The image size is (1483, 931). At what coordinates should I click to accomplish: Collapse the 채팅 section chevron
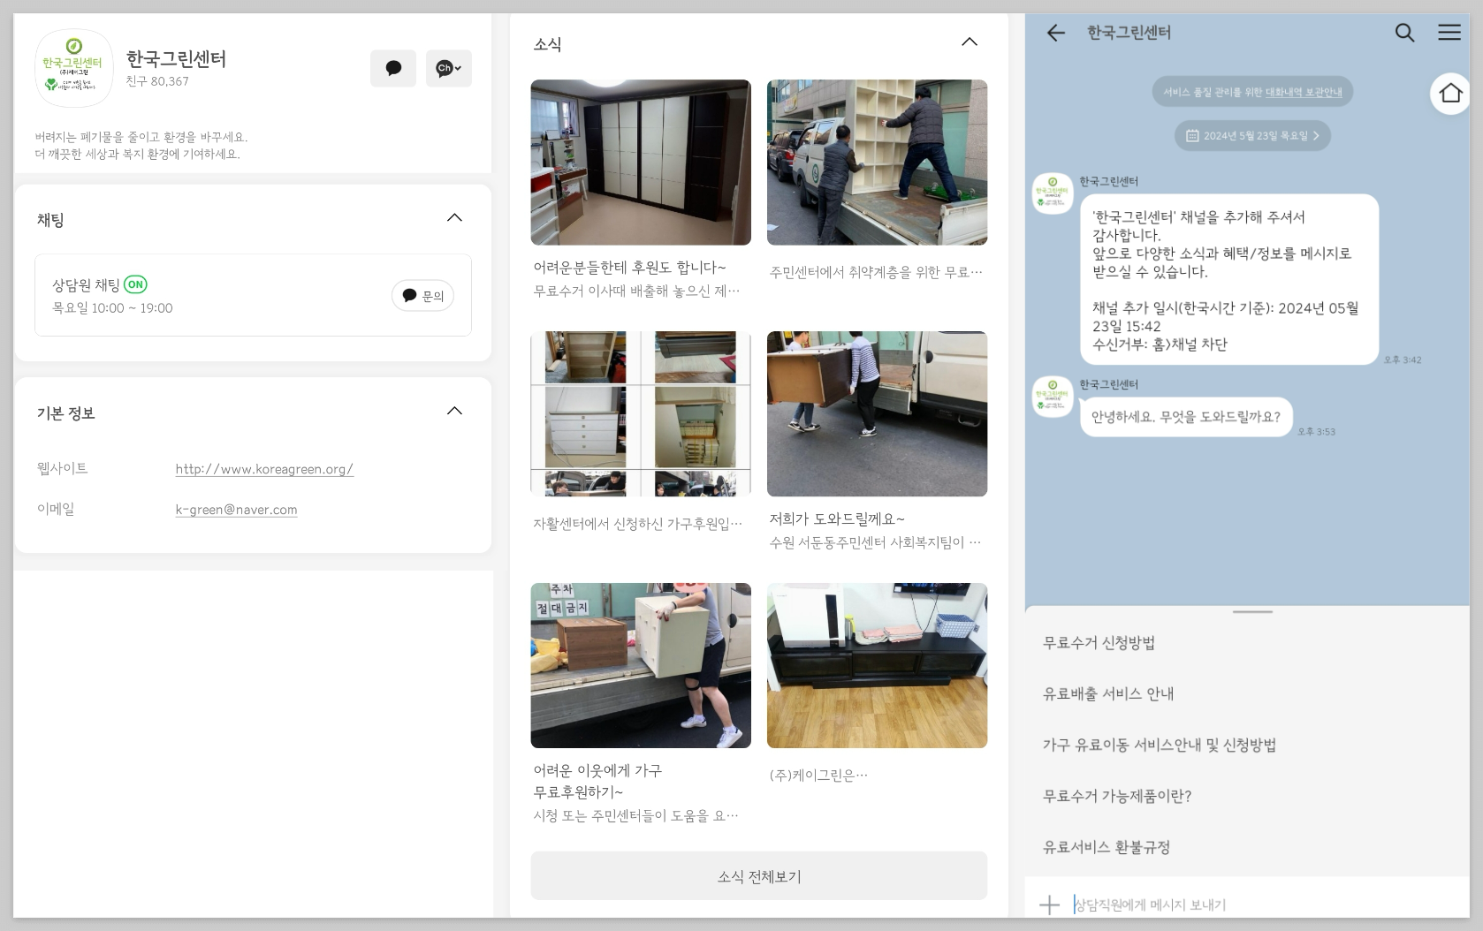click(x=454, y=218)
